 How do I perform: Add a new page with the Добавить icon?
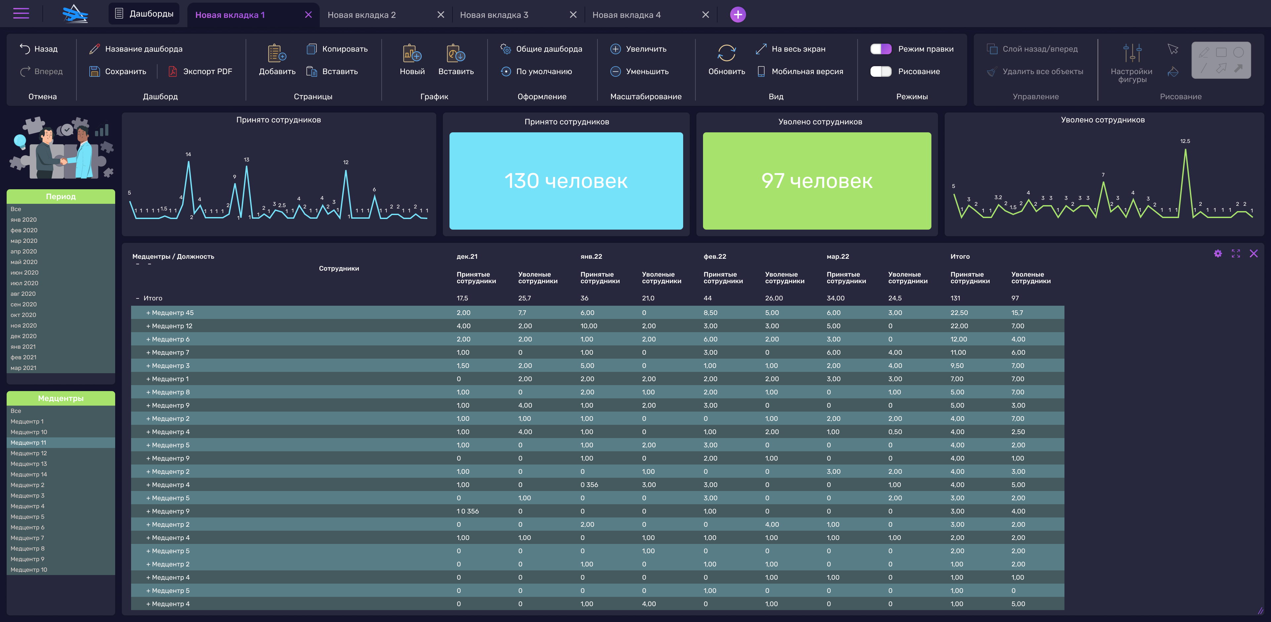[277, 53]
